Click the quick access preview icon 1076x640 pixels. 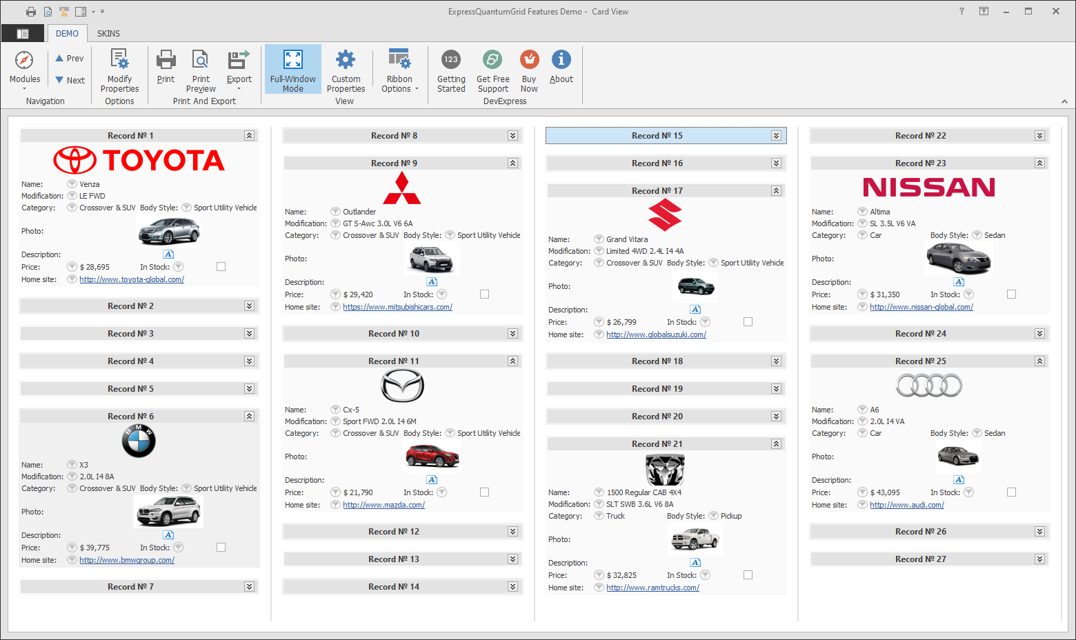pyautogui.click(x=48, y=11)
